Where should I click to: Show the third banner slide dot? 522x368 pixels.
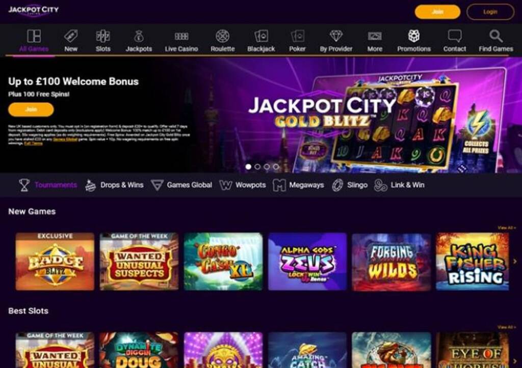(267, 166)
